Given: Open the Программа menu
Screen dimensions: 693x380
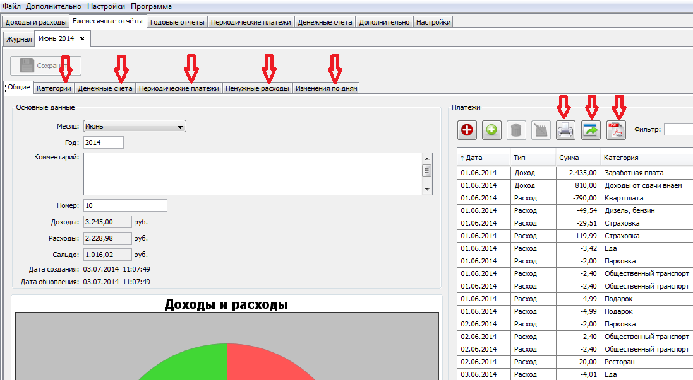Looking at the screenshot, I should pos(151,6).
